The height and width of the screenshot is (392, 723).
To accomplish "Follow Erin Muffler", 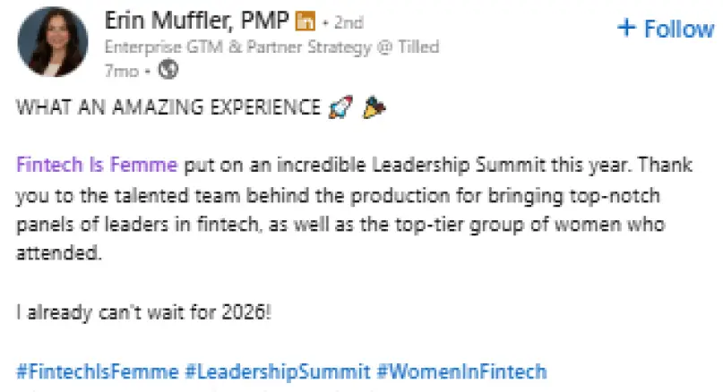I will pos(665,29).
